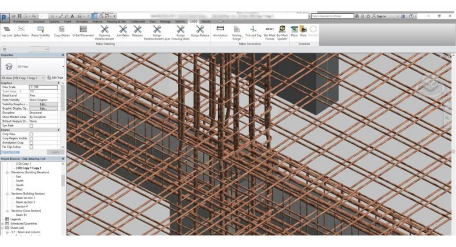Click the Opening Reinforcement tool

click(x=104, y=33)
